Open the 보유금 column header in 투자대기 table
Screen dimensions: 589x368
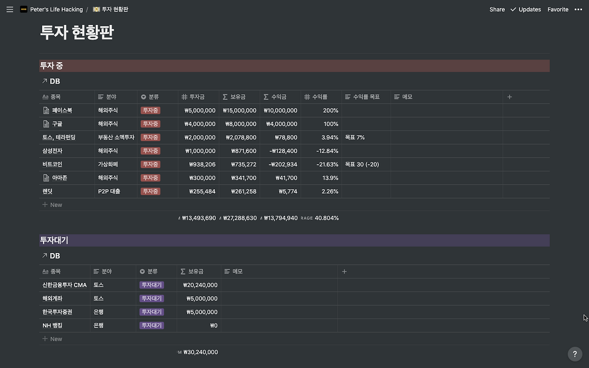[x=199, y=271]
